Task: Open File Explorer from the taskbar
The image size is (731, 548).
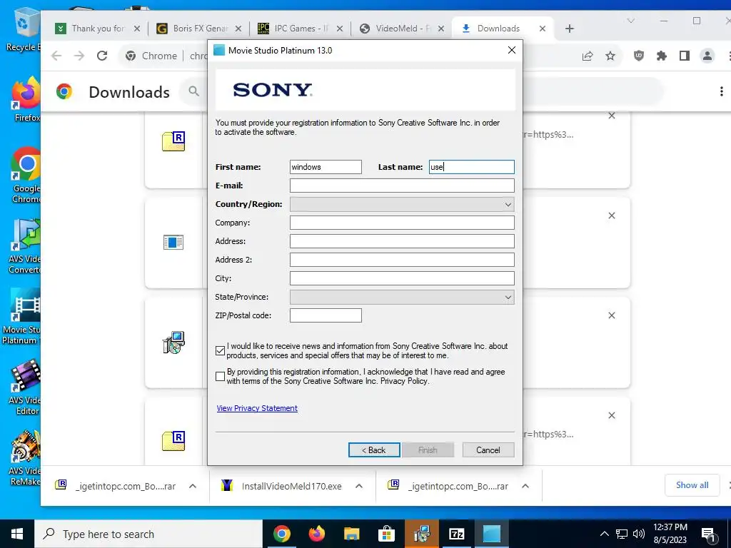Action: coord(351,534)
